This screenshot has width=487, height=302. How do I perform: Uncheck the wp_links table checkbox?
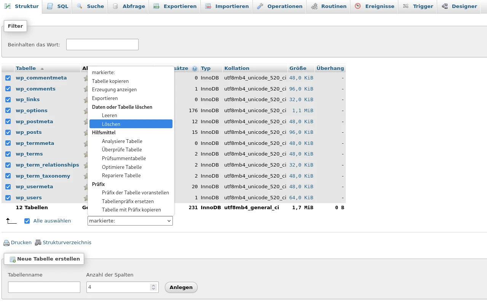pyautogui.click(x=8, y=99)
